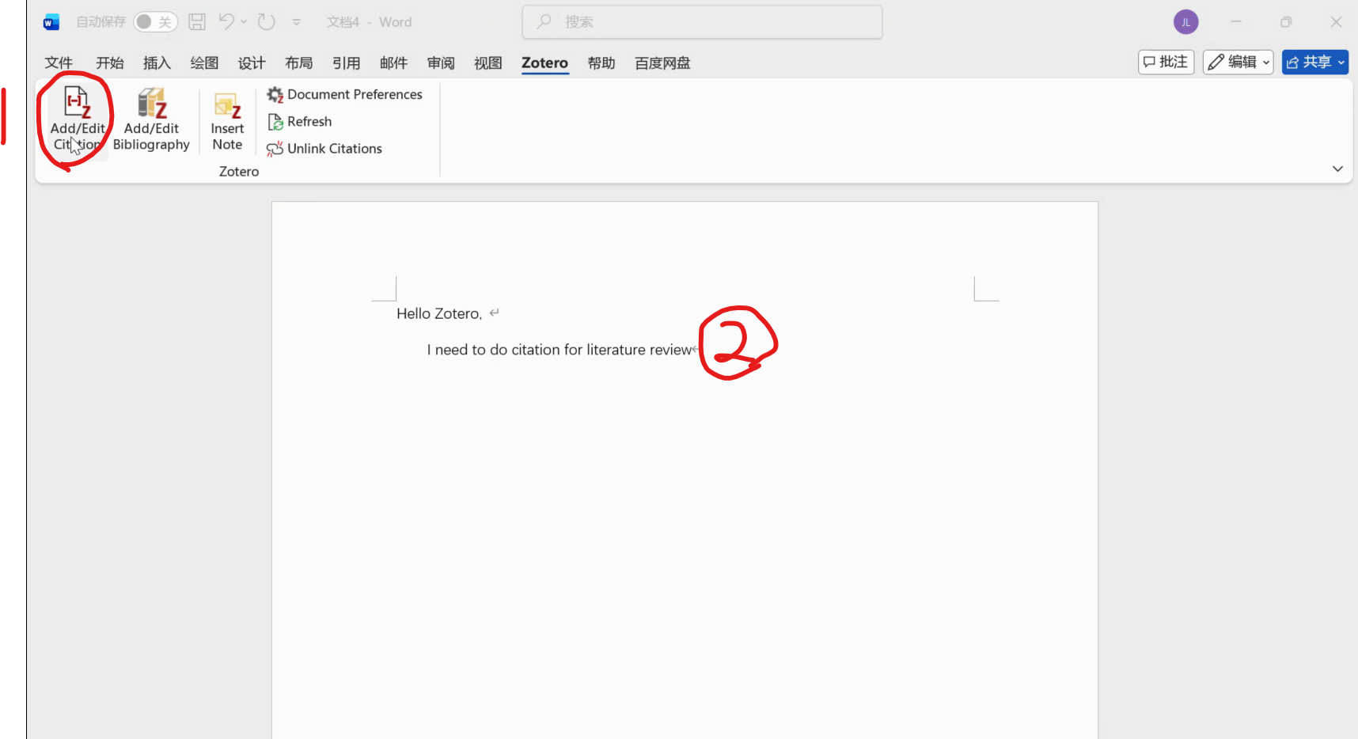
Task: Expand the Undo history dropdown arrow
Action: 244,22
